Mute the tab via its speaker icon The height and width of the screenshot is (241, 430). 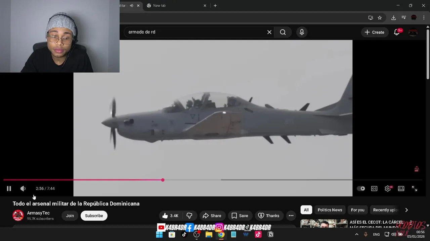(131, 5)
